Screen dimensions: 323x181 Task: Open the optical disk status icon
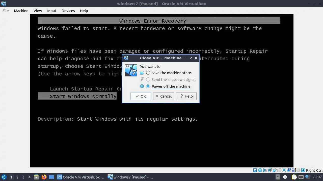(260, 170)
